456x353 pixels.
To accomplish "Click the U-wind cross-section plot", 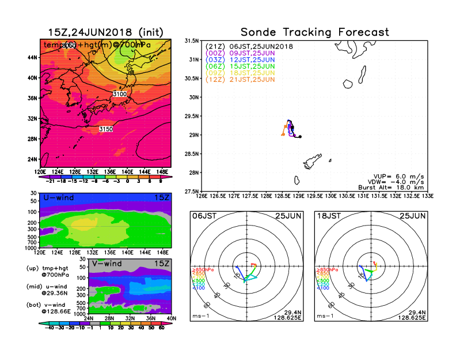I will point(105,220).
